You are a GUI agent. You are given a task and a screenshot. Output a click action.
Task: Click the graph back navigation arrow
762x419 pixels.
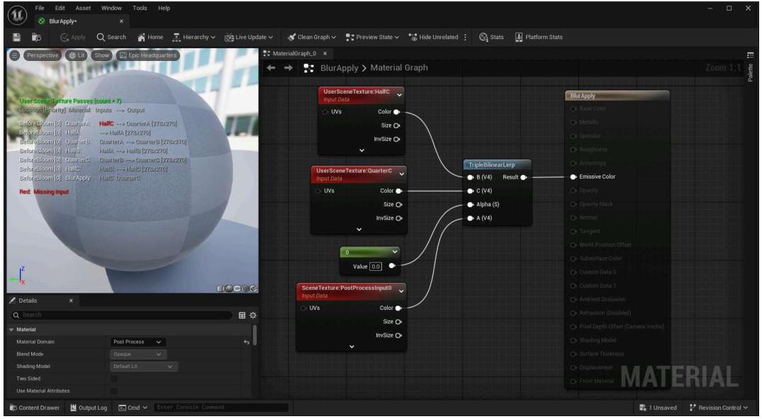tap(271, 68)
